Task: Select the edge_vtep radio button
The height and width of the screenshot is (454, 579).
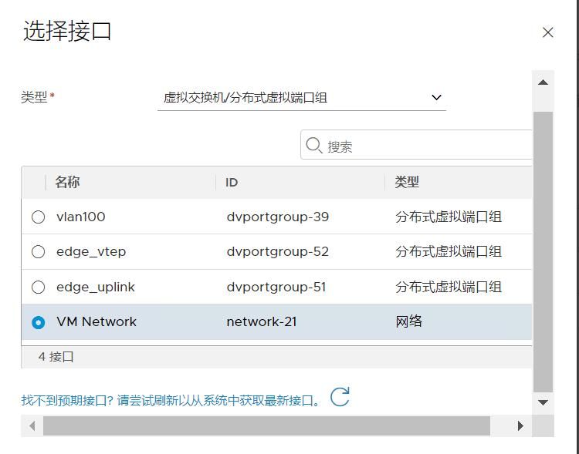Action: tap(38, 252)
